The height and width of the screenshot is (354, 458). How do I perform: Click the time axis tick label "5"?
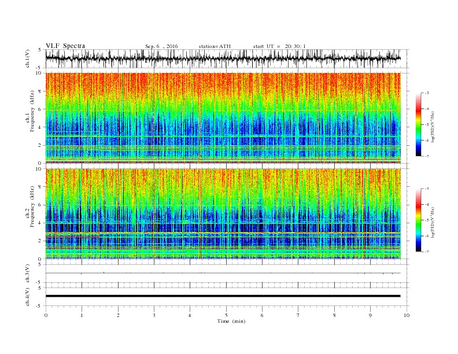point(226,315)
